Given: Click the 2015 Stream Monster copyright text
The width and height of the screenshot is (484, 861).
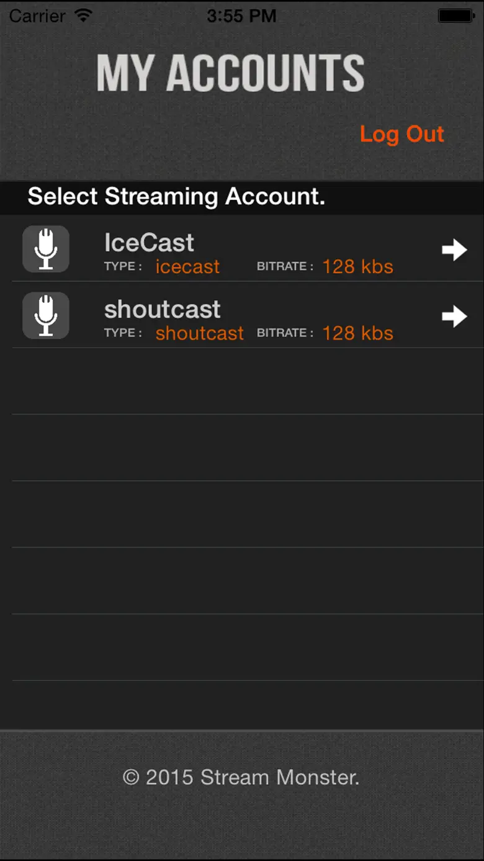Looking at the screenshot, I should click(x=241, y=777).
